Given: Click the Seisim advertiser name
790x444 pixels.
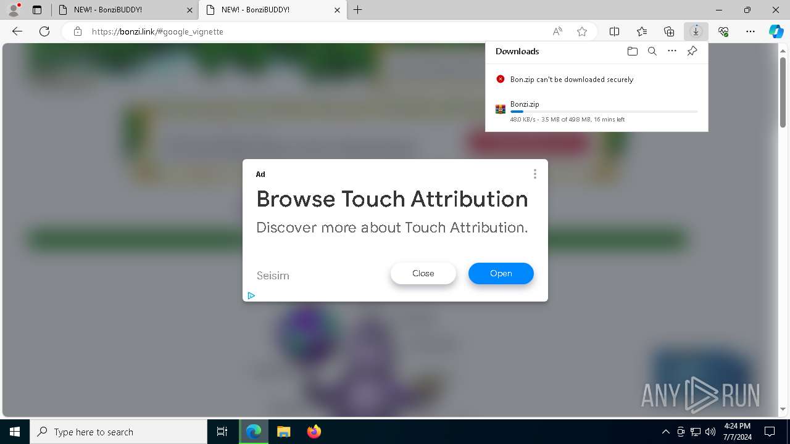Looking at the screenshot, I should tap(273, 276).
